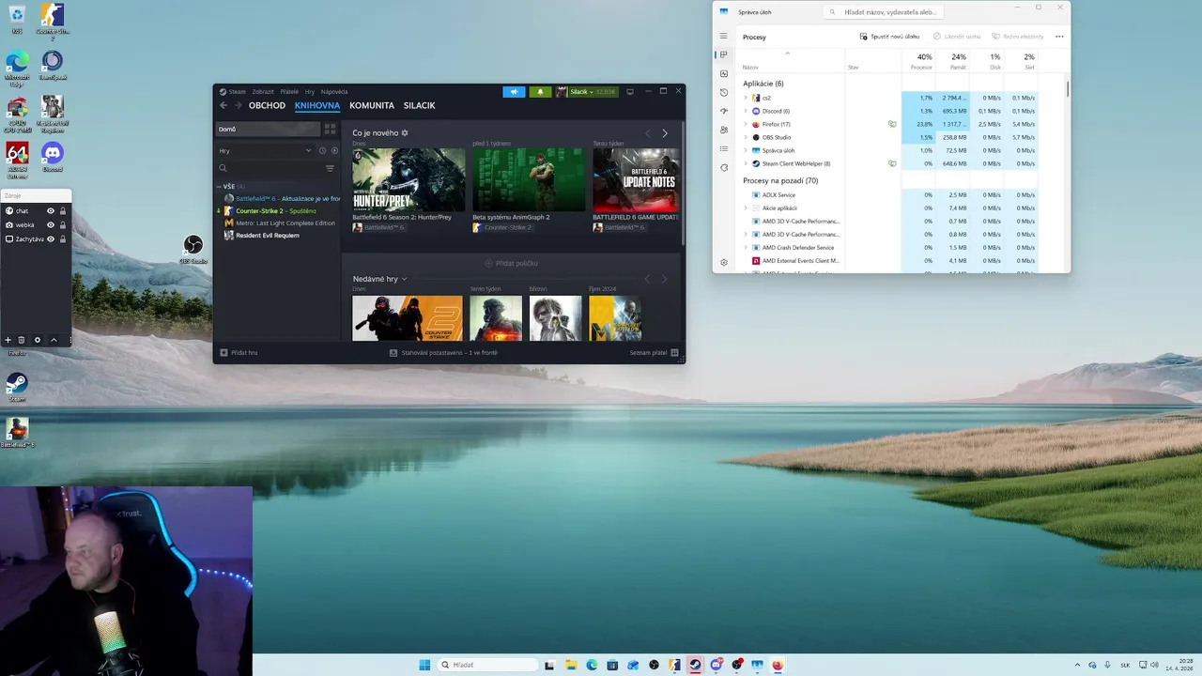Screen dimensions: 1202x676
Task: Toggle visibility of Zachytáva source
Action: (x=51, y=239)
